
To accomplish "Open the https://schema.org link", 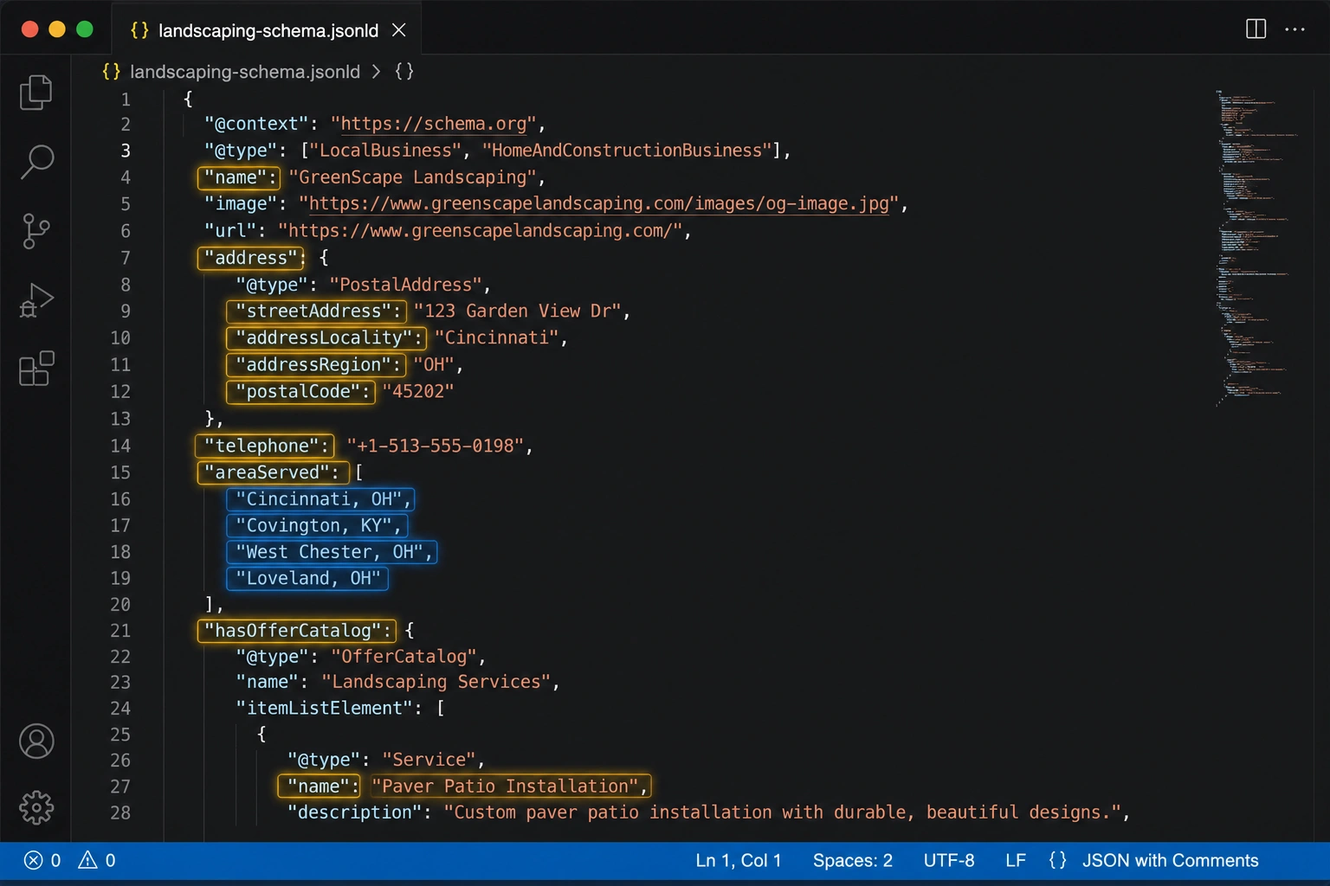I will point(434,124).
